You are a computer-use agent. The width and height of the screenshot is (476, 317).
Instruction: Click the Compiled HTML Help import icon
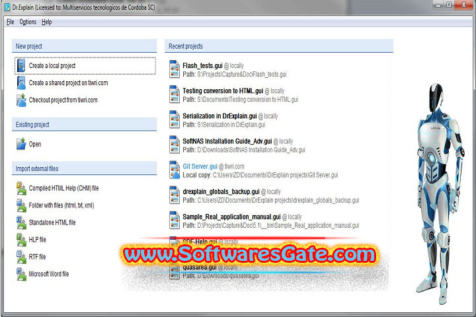[21, 188]
